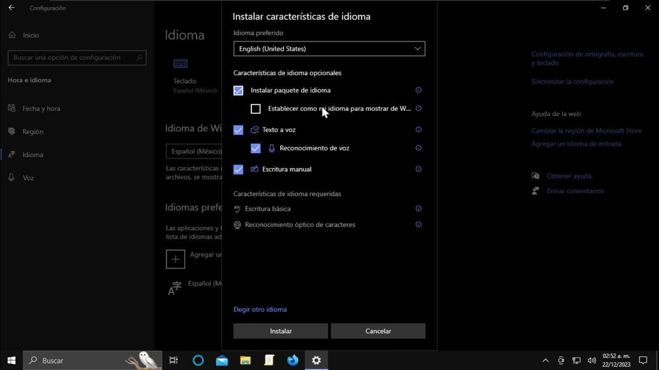
Task: Click the Agregar un idioma plus icon
Action: (x=175, y=259)
